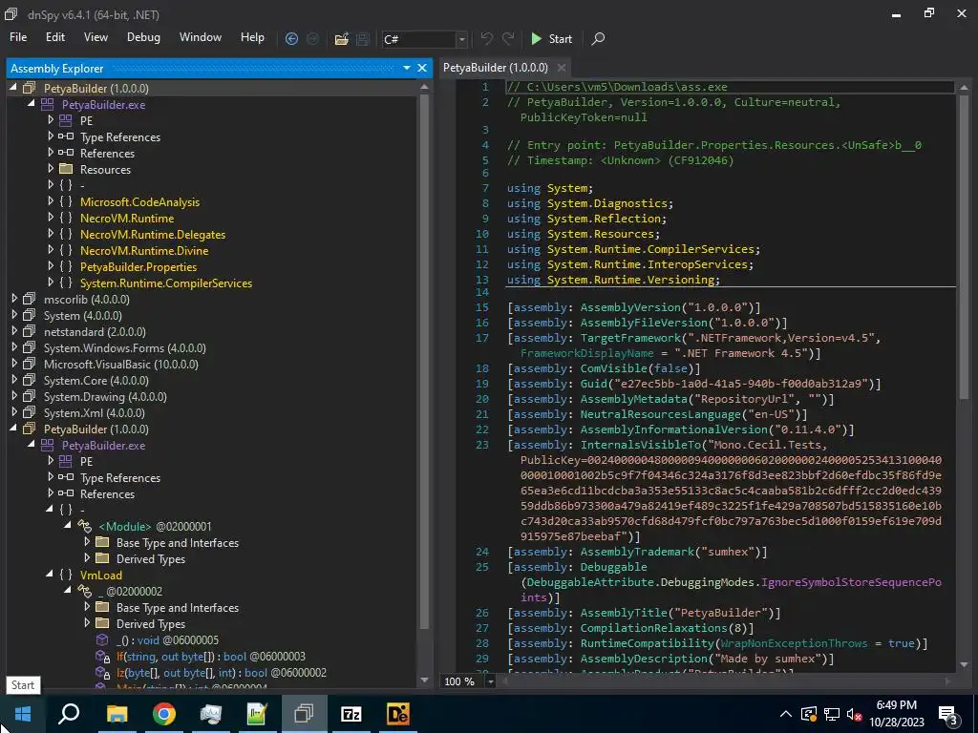This screenshot has width=978, height=733.
Task: Open Google Chrome from the taskbar
Action: (x=163, y=714)
